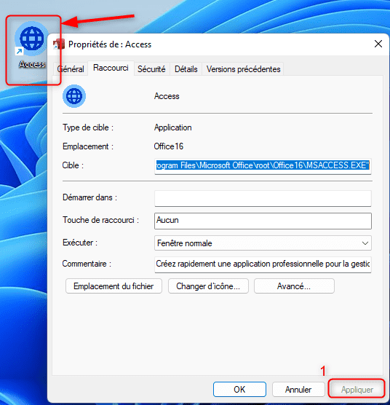Select the Versions précédentes tab
The image size is (390, 405).
click(x=243, y=69)
